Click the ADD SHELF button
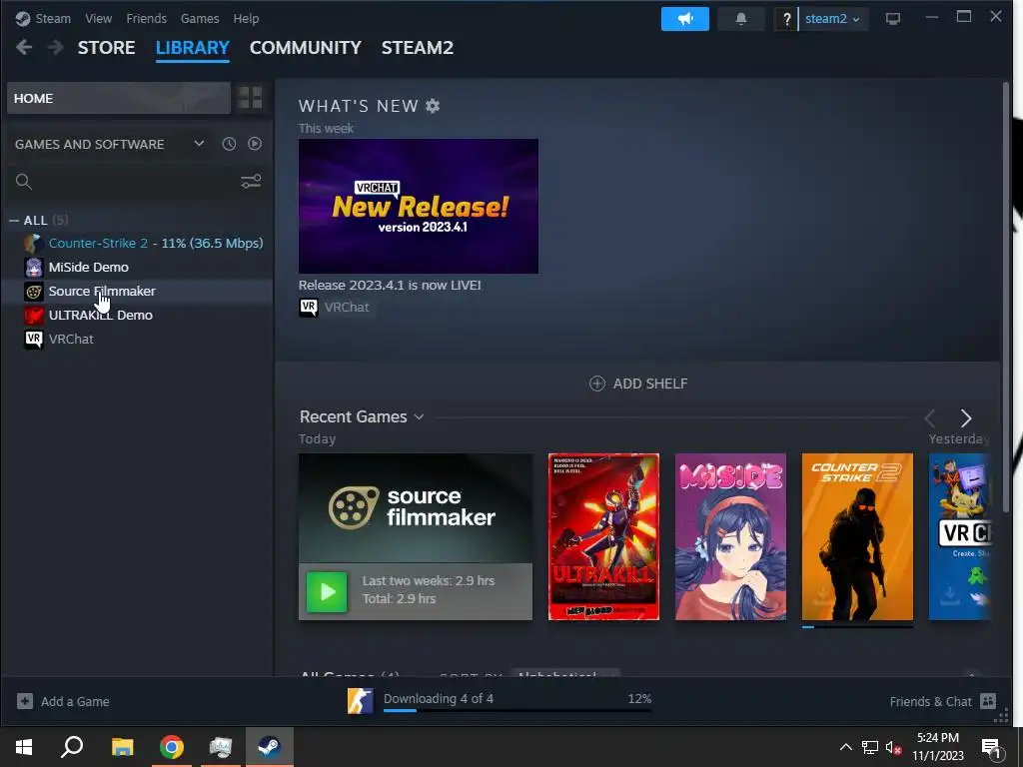This screenshot has width=1023, height=767. 638,383
